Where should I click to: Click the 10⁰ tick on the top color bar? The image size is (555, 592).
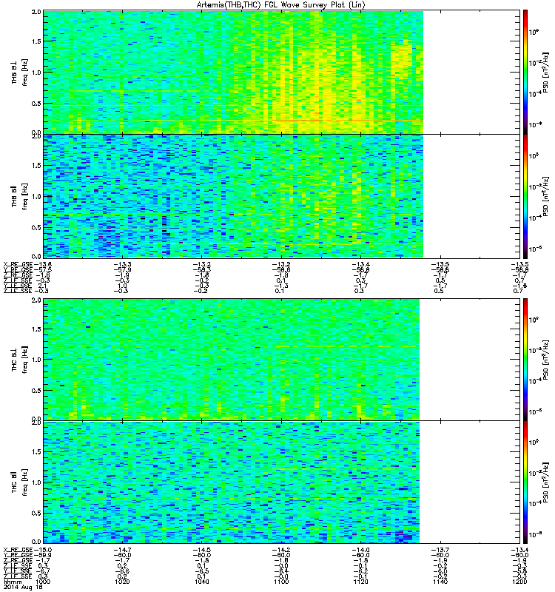[x=533, y=32]
